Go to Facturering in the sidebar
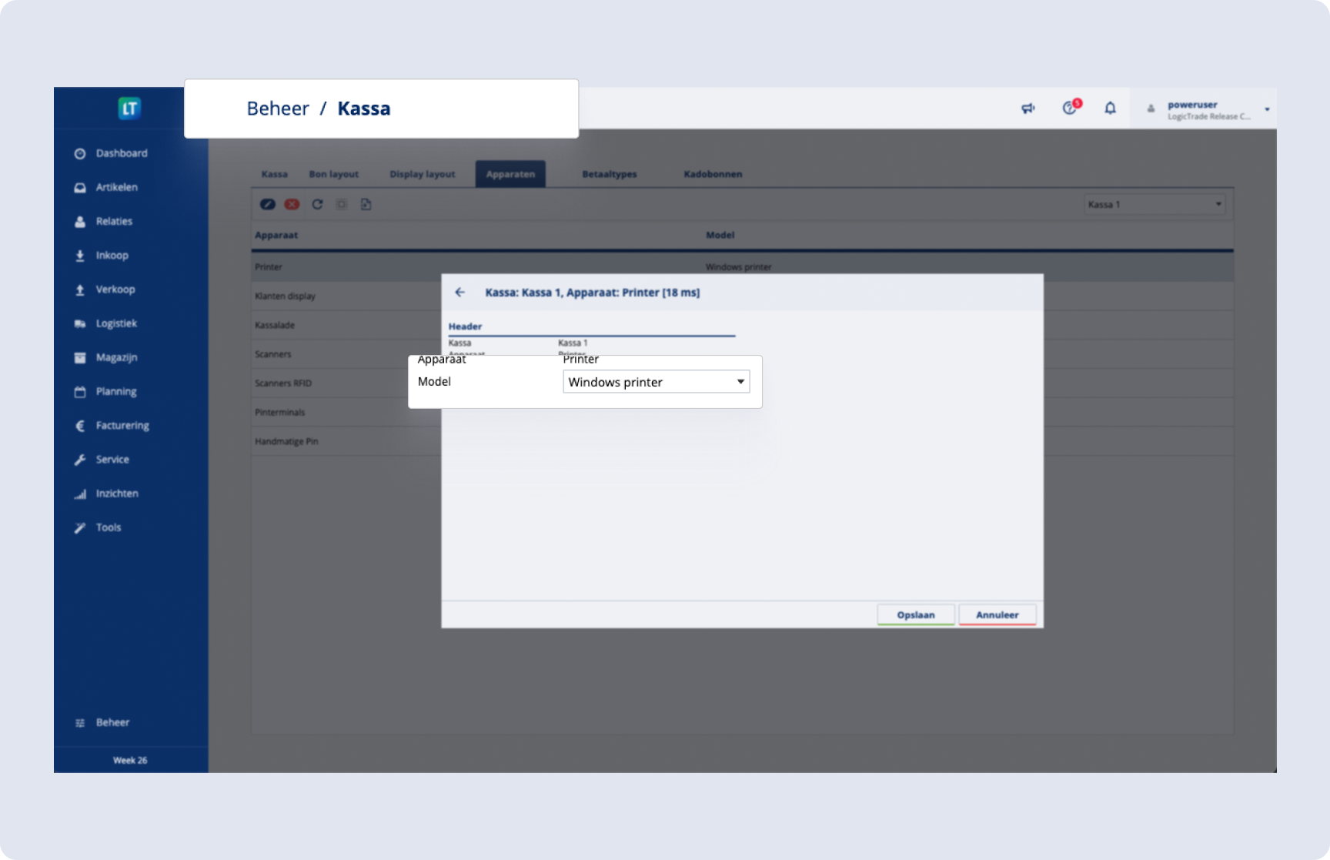Screen dimensions: 1330x860 [122, 425]
